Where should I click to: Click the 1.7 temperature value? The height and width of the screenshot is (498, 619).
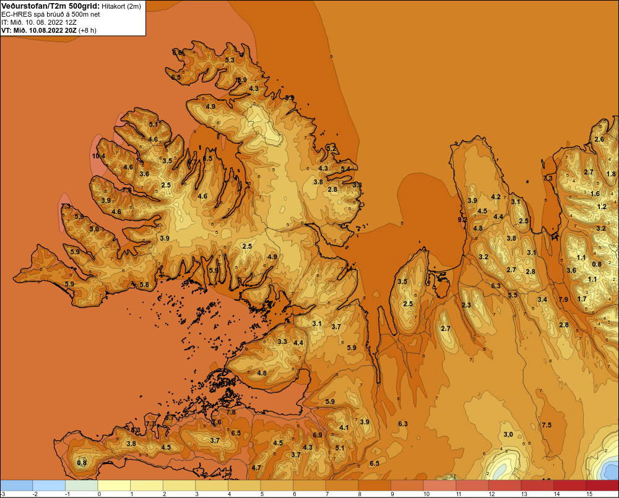click(582, 299)
